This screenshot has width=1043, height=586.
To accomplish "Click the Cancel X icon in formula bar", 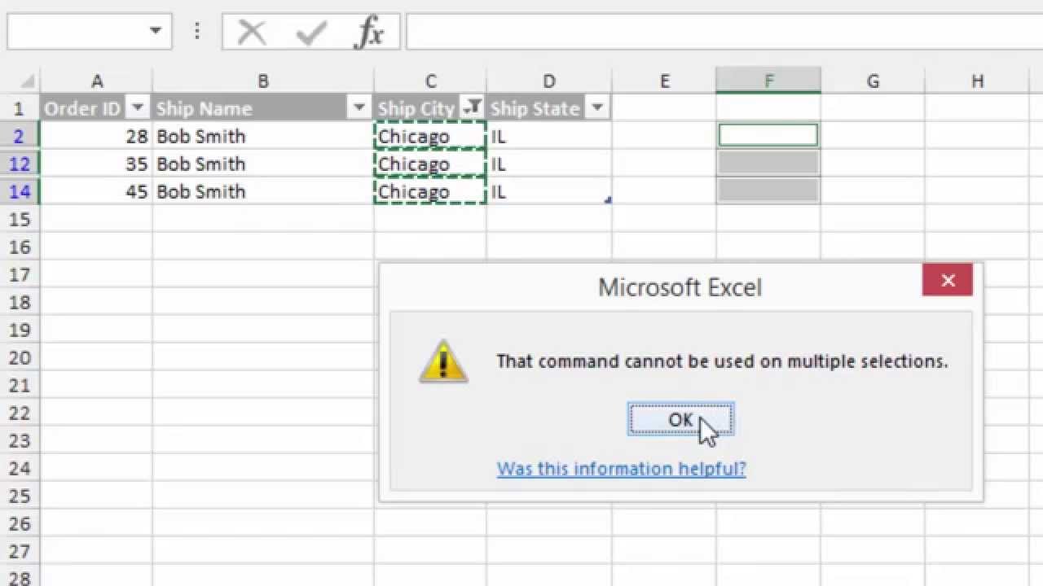I will [x=252, y=33].
